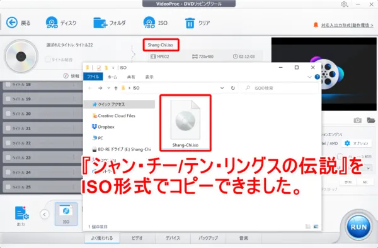Click the disc image thumbnail
The image size is (378, 248).
[x=21, y=57]
